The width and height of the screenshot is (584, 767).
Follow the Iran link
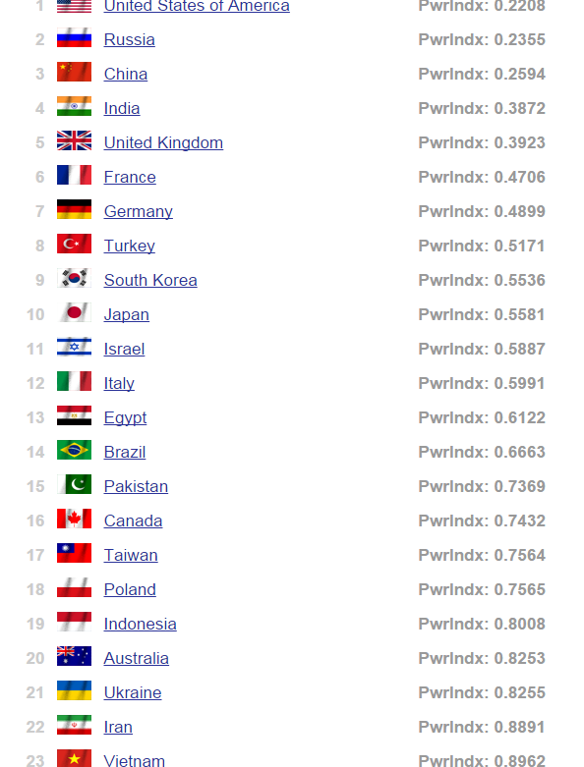[x=118, y=727]
